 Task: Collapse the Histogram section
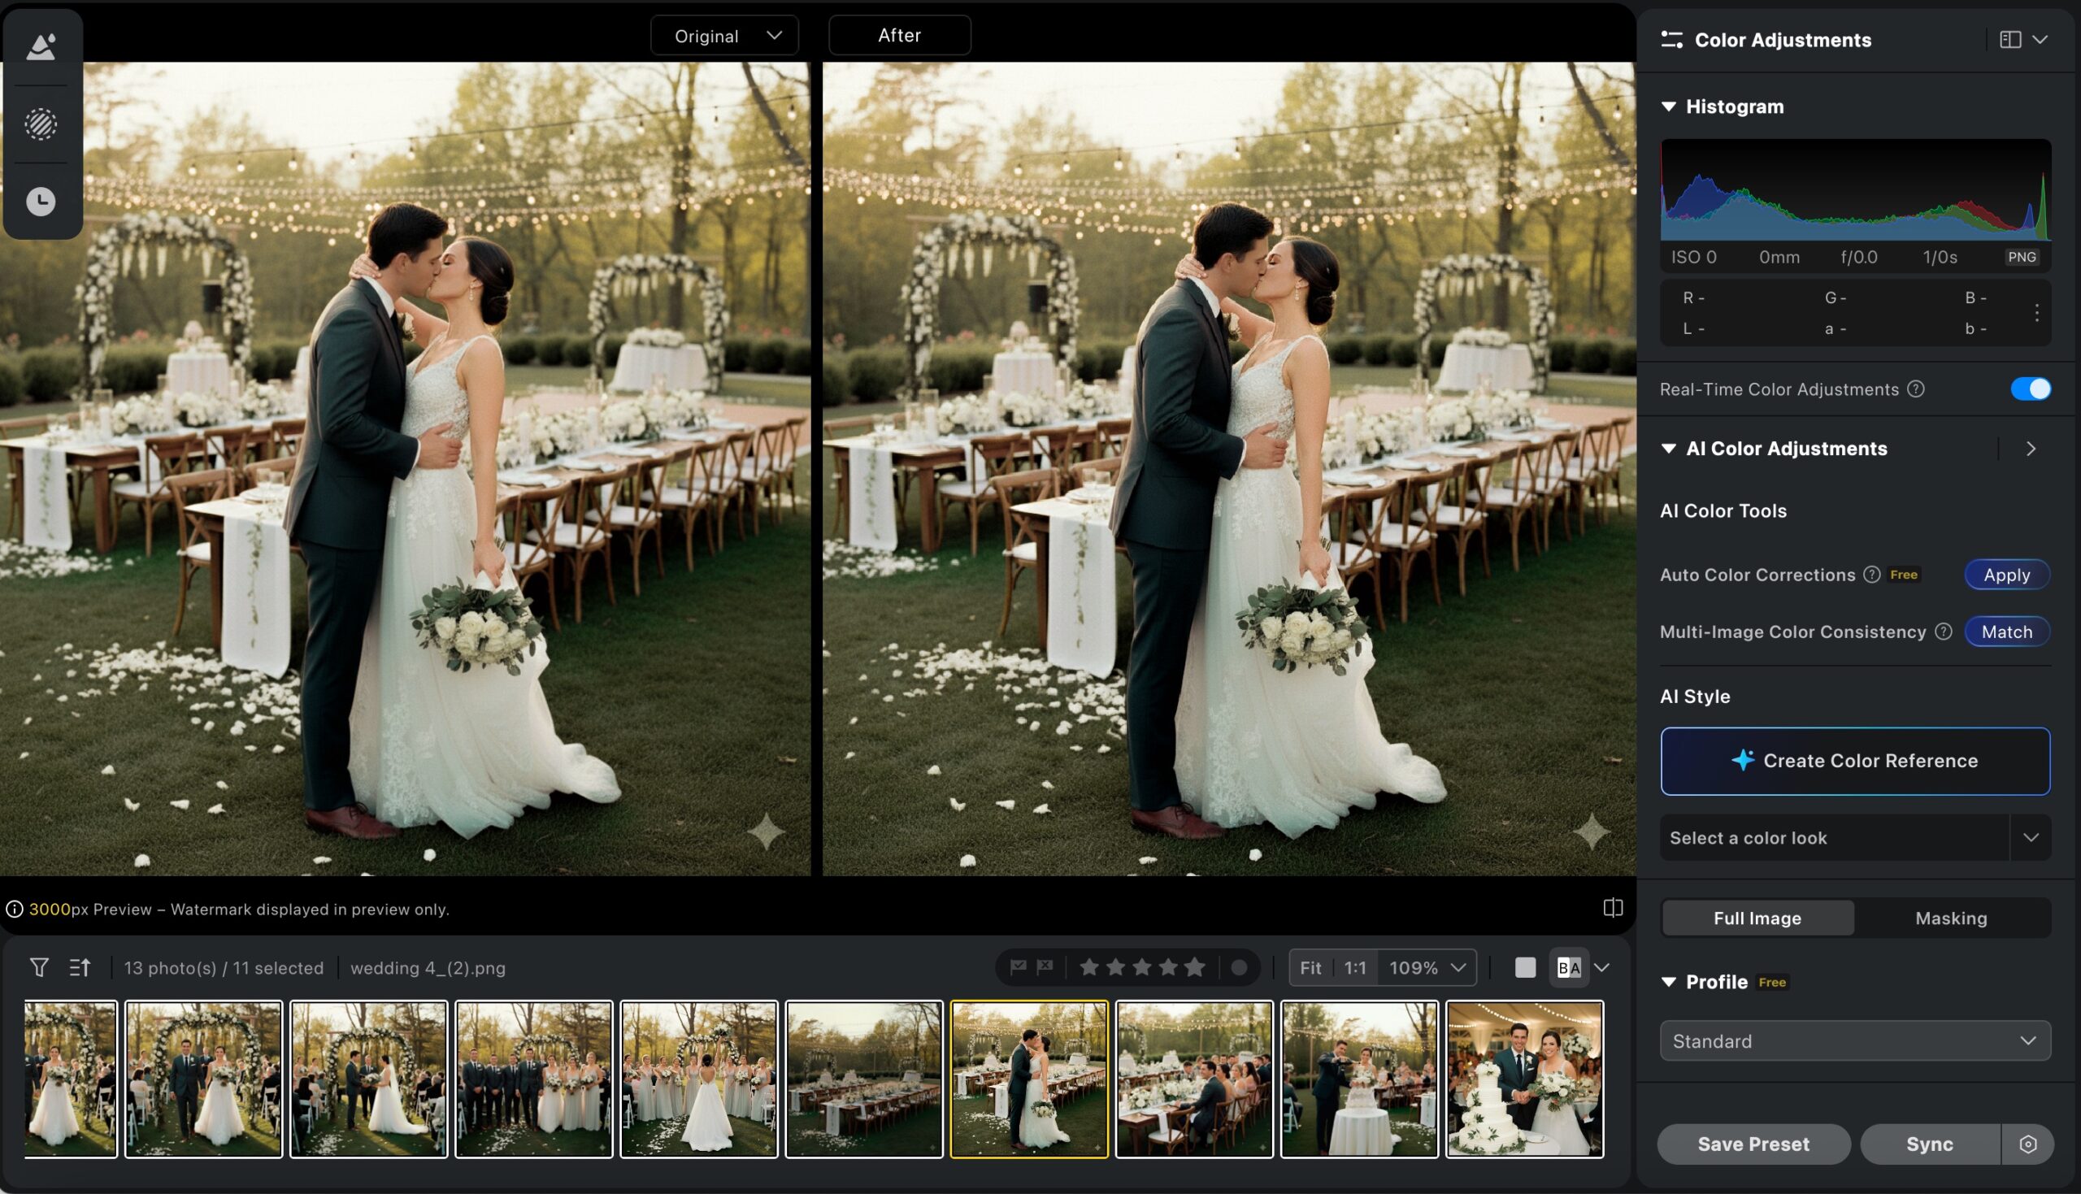pyautogui.click(x=1670, y=106)
